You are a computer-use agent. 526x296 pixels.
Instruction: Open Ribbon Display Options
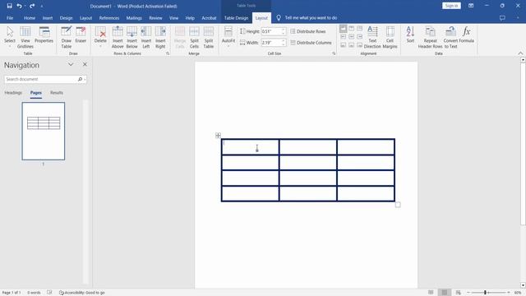pos(471,6)
